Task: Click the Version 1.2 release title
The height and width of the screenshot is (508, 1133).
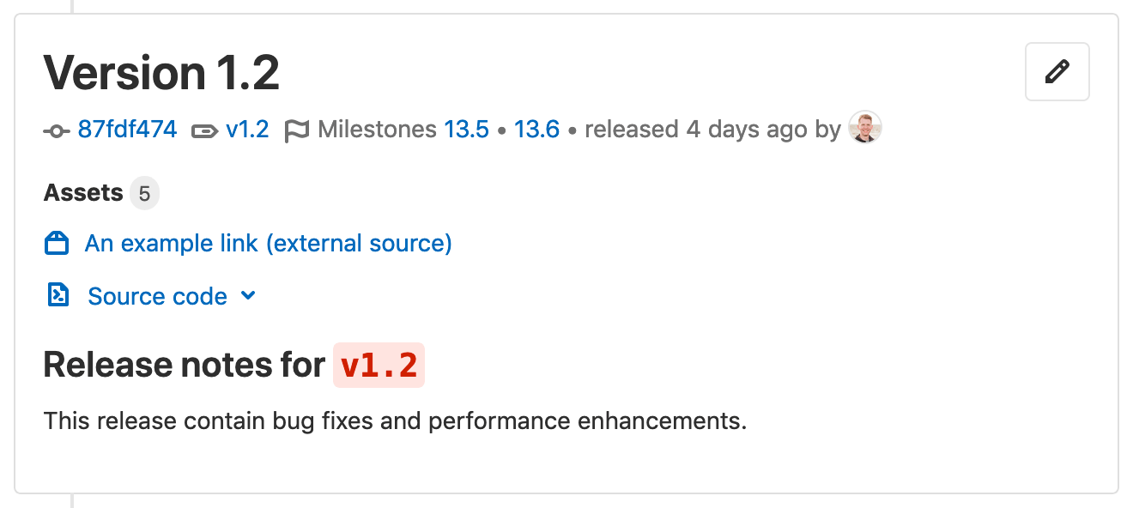Action: tap(161, 73)
